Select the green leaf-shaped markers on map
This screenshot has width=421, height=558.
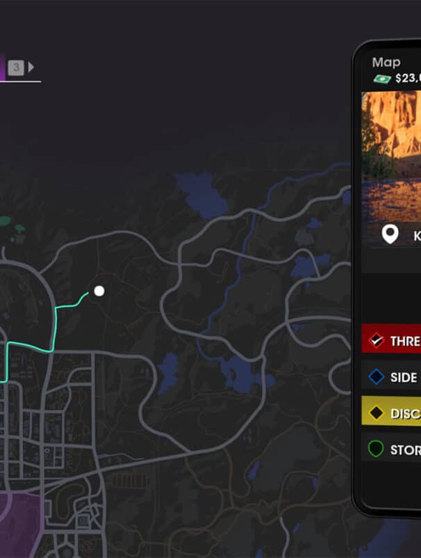tap(11, 226)
